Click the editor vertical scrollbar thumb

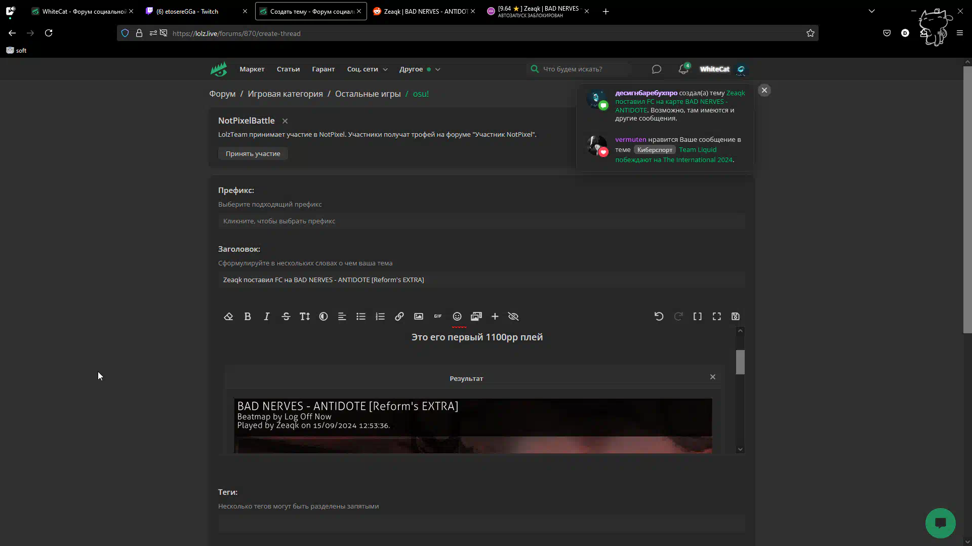(740, 362)
